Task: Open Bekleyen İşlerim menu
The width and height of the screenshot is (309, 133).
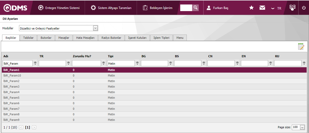Action: 158,8
